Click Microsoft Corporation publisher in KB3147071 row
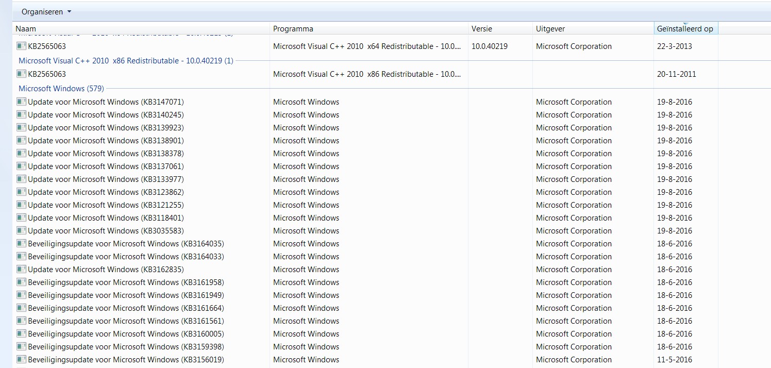 [574, 102]
